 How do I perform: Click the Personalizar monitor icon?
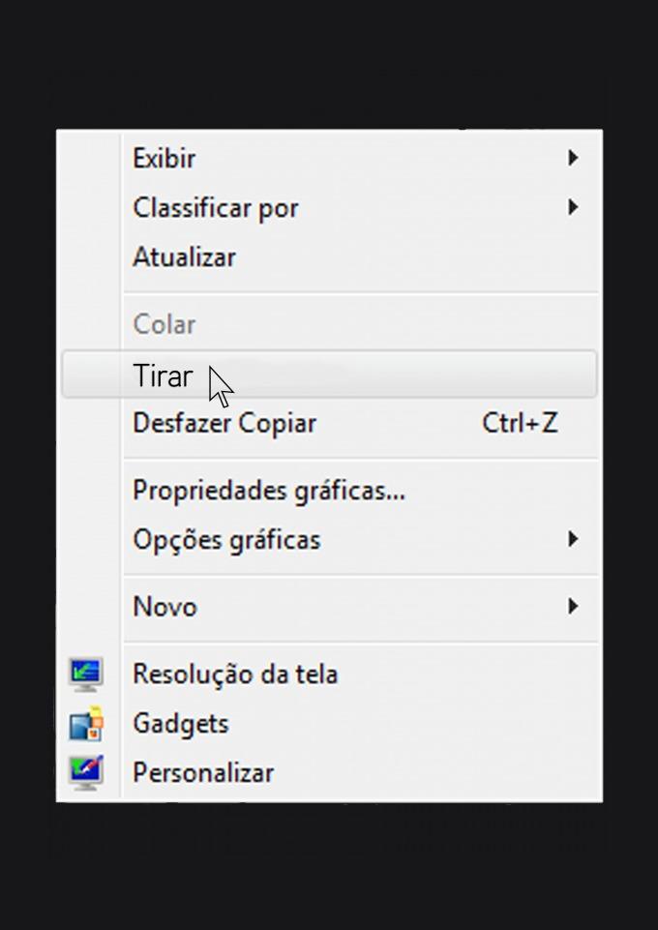pos(86,772)
